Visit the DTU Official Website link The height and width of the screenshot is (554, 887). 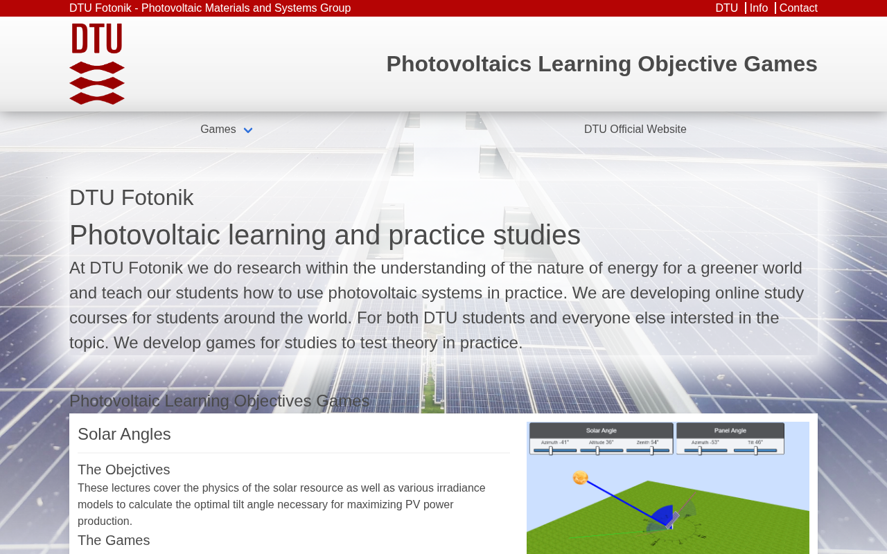tap(635, 129)
